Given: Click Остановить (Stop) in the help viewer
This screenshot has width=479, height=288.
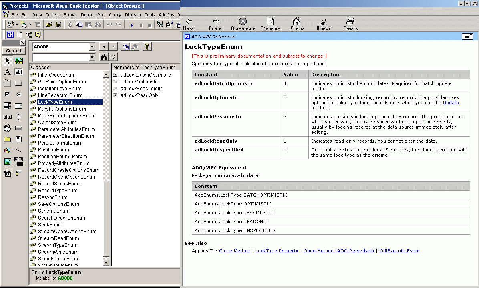Looking at the screenshot, I should [243, 24].
